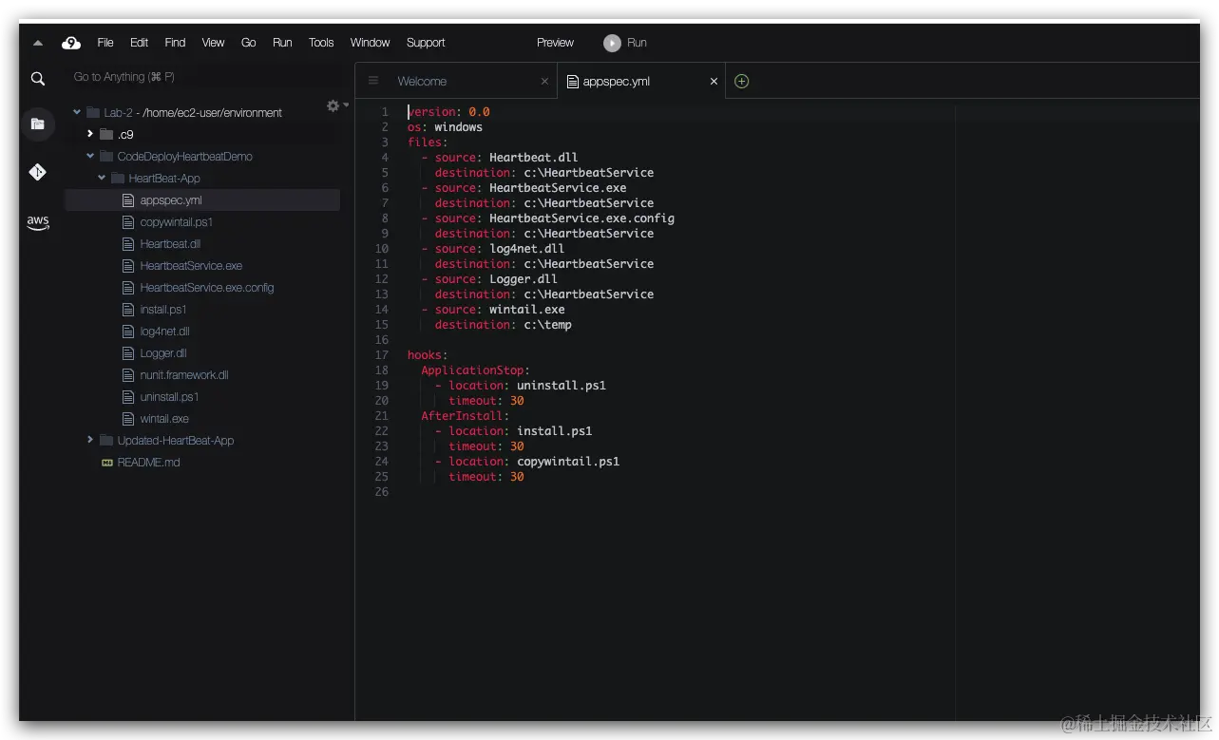Click 'HeartbeatService.exe.config' source in editor

[x=582, y=218]
